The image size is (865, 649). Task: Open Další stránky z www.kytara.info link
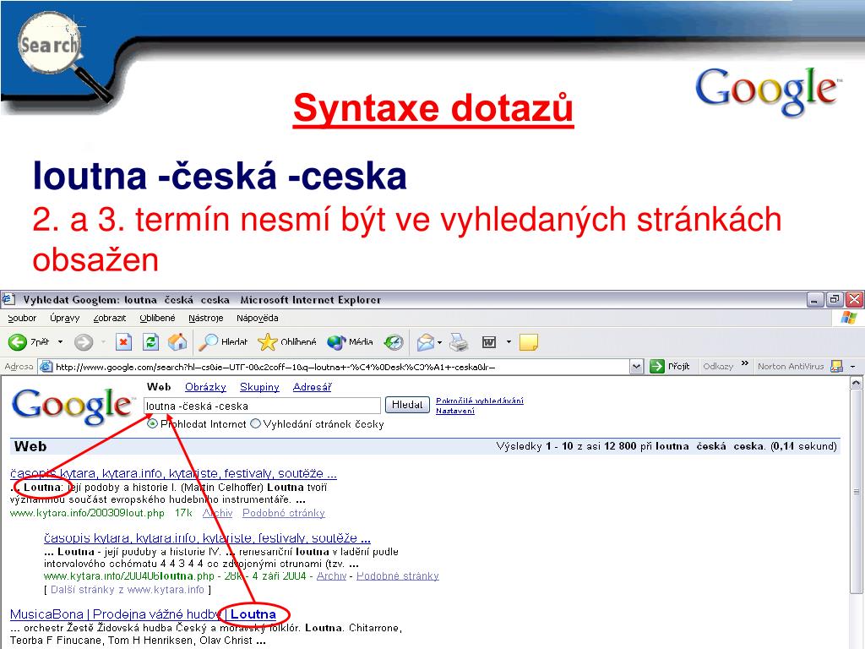pos(128,589)
